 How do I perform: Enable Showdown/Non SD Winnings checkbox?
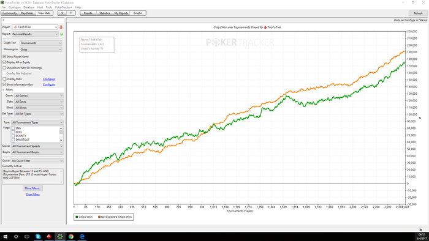click(x=4, y=68)
